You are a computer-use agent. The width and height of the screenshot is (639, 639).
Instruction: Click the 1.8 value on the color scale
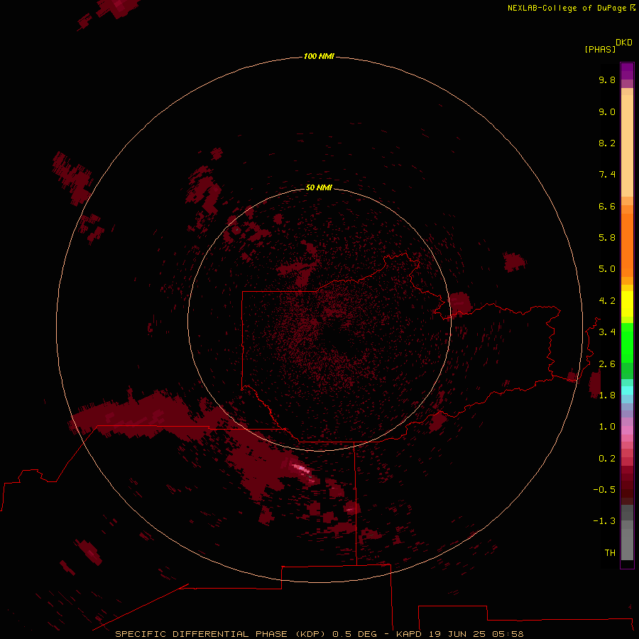pos(607,395)
